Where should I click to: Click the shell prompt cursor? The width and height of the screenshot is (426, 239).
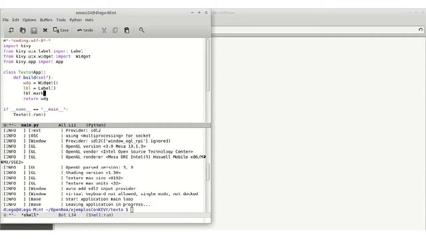pyautogui.click(x=132, y=210)
